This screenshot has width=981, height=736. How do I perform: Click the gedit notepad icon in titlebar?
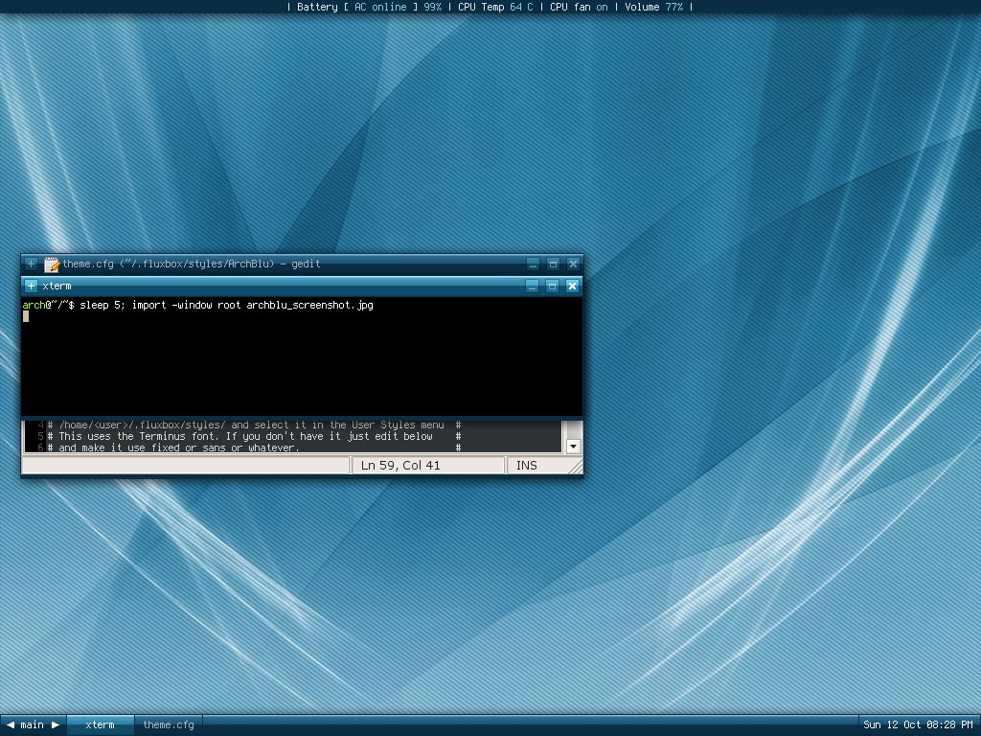pyautogui.click(x=52, y=264)
